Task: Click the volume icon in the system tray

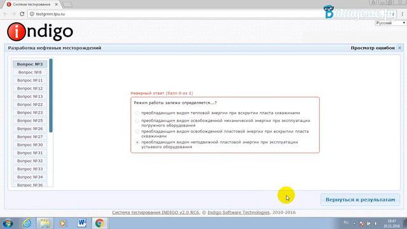Action: (x=376, y=223)
